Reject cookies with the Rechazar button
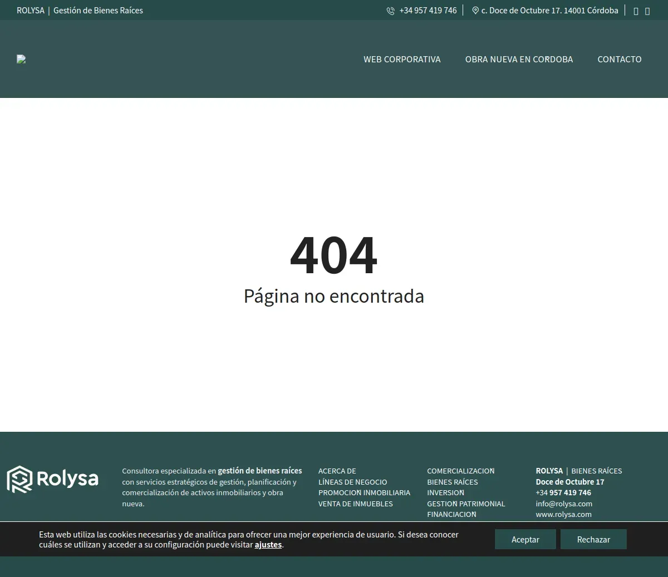668x577 pixels. click(593, 539)
